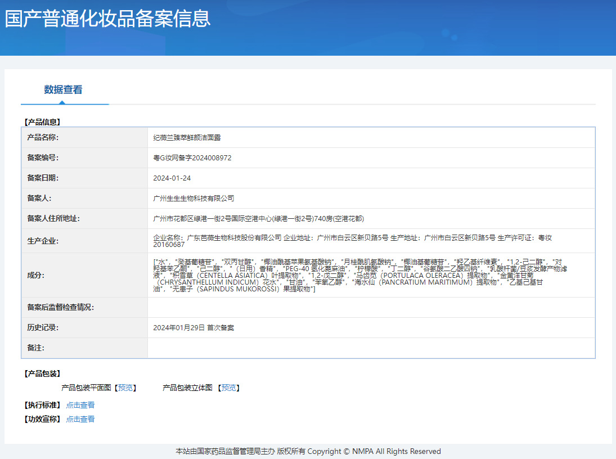Click the filing date 2024-01-24
616x459 pixels.
pos(172,178)
